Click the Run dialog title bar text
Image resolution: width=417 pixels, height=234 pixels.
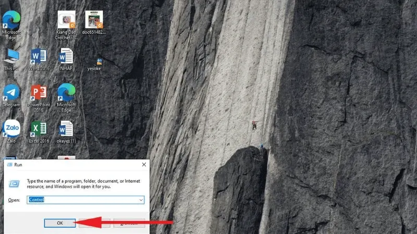pyautogui.click(x=18, y=164)
